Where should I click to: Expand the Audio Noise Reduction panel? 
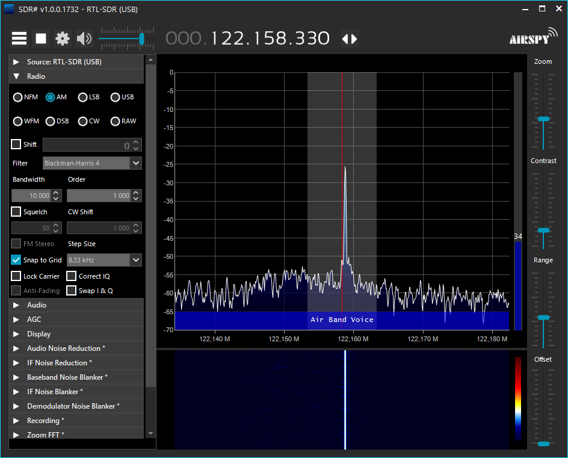coord(76,348)
